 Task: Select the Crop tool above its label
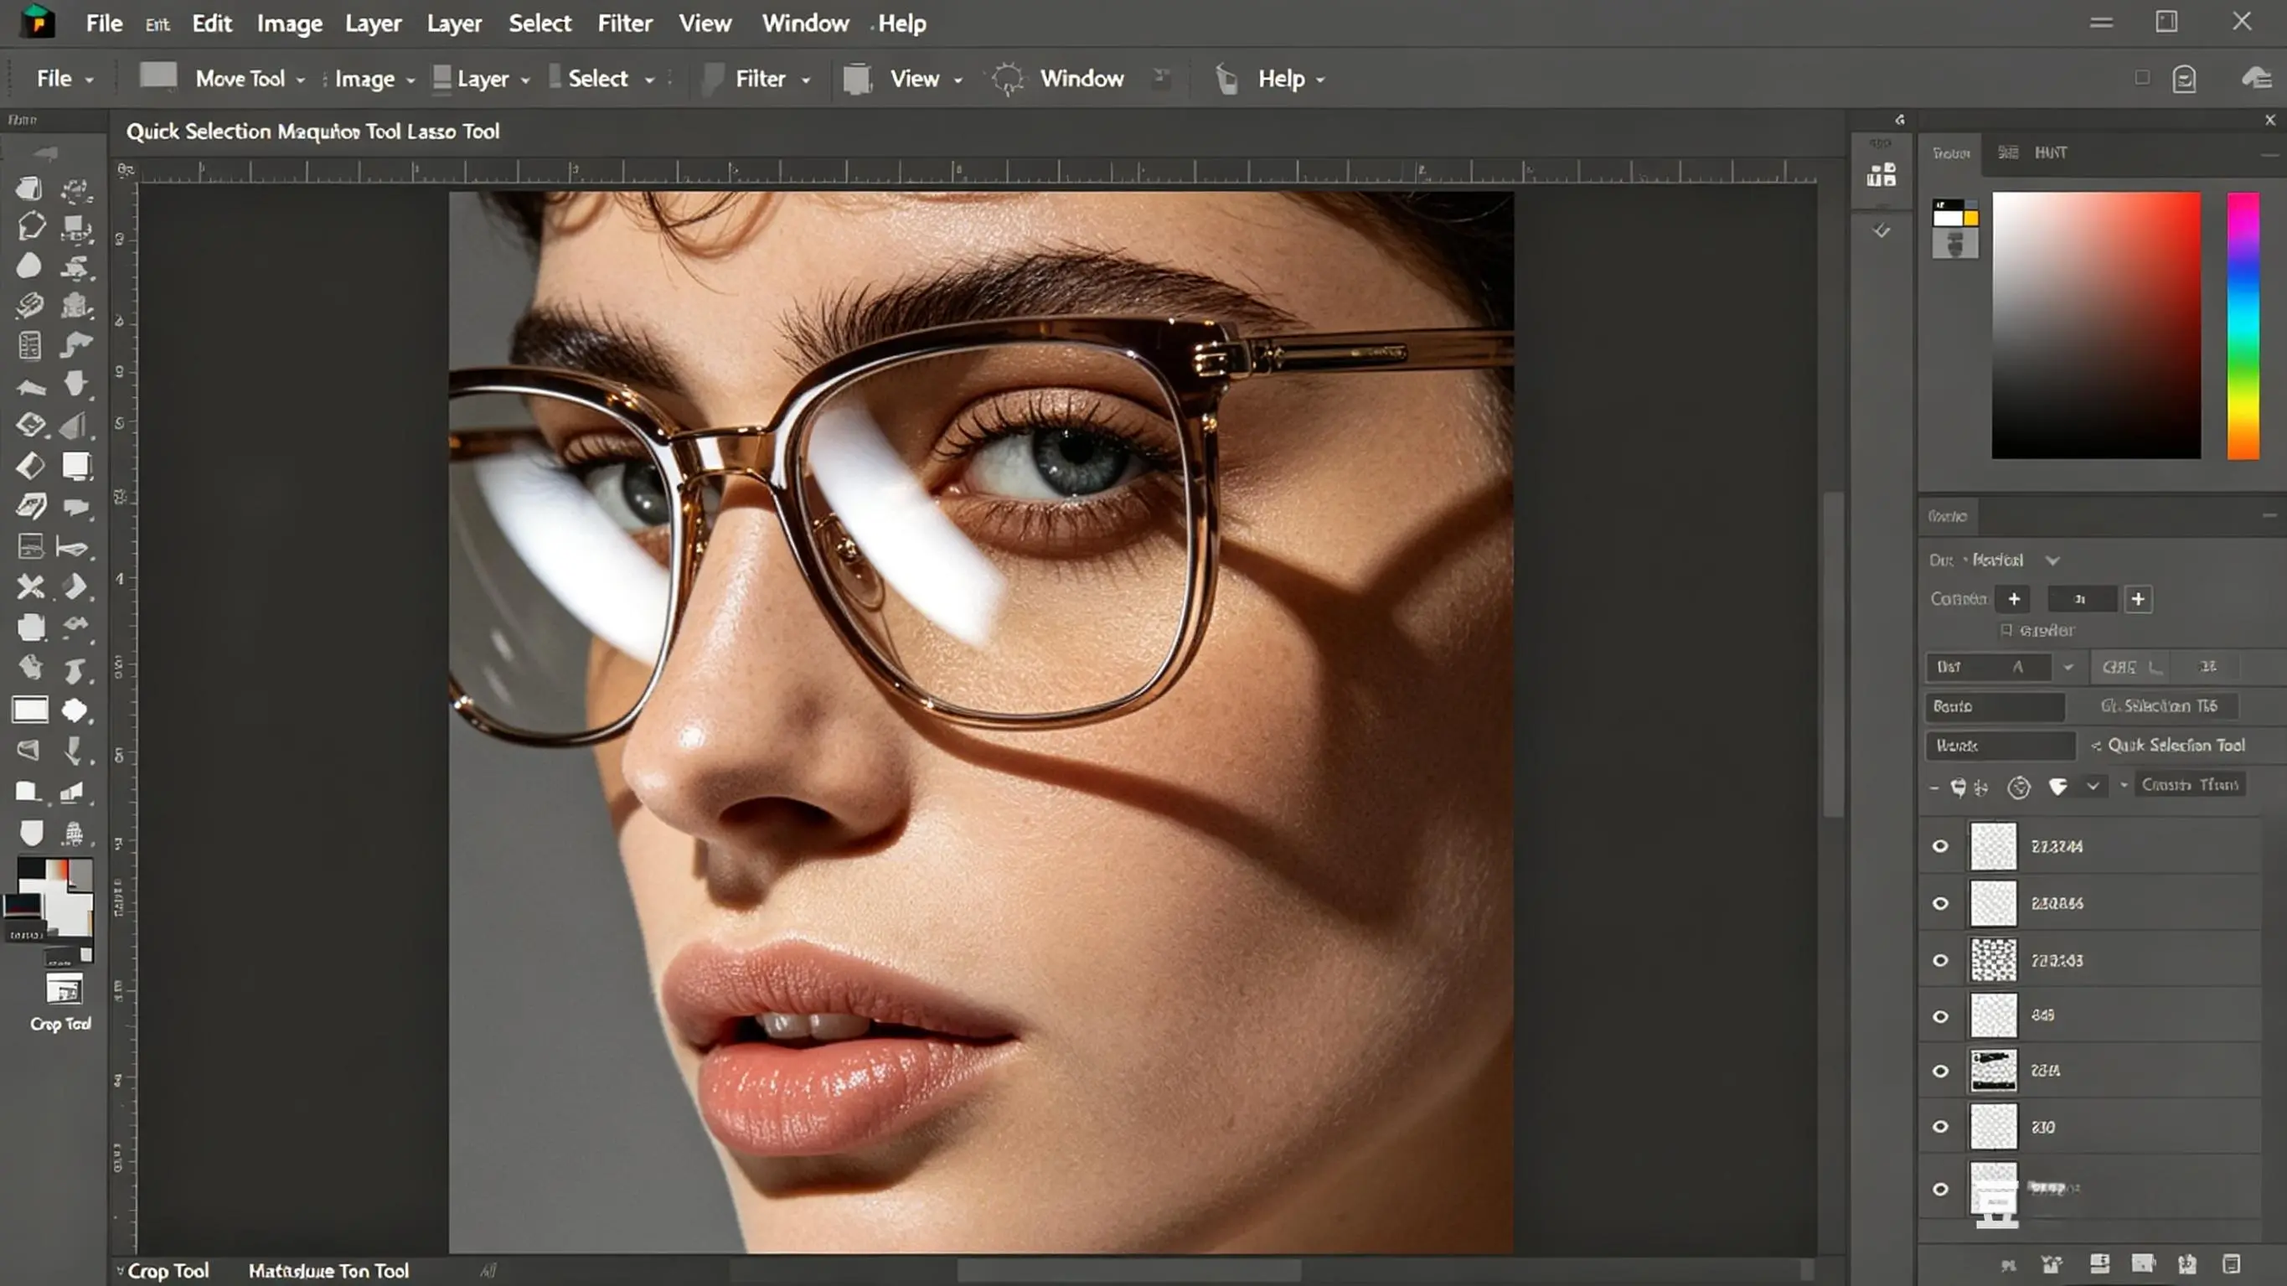pyautogui.click(x=62, y=990)
